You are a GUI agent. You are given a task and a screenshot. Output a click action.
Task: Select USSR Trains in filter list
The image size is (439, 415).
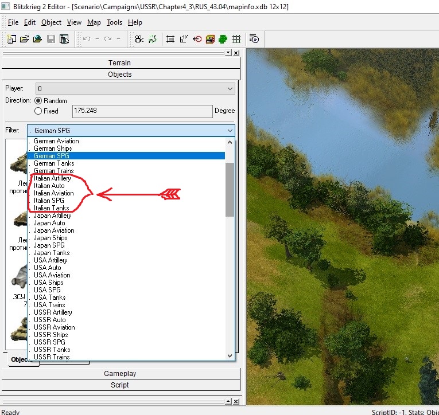pyautogui.click(x=126, y=357)
